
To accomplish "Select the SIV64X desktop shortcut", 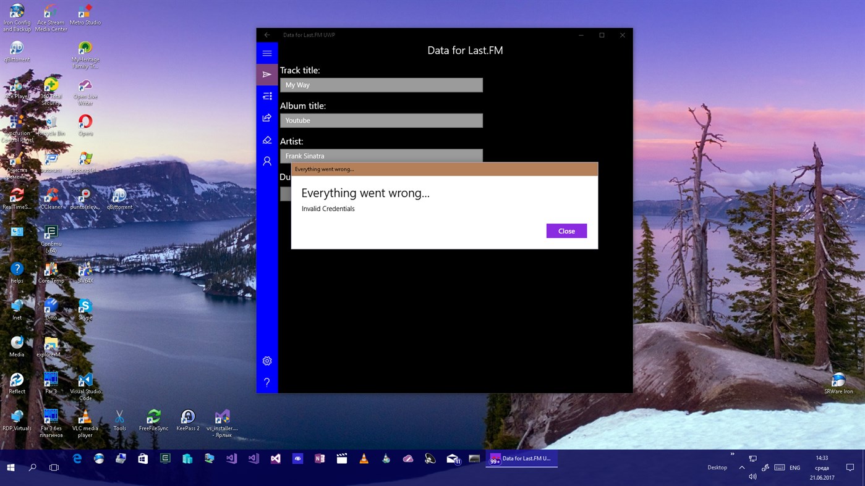I will pyautogui.click(x=85, y=273).
